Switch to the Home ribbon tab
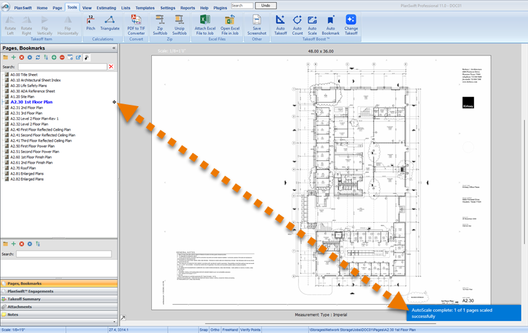This screenshot has width=528, height=333. (42, 8)
